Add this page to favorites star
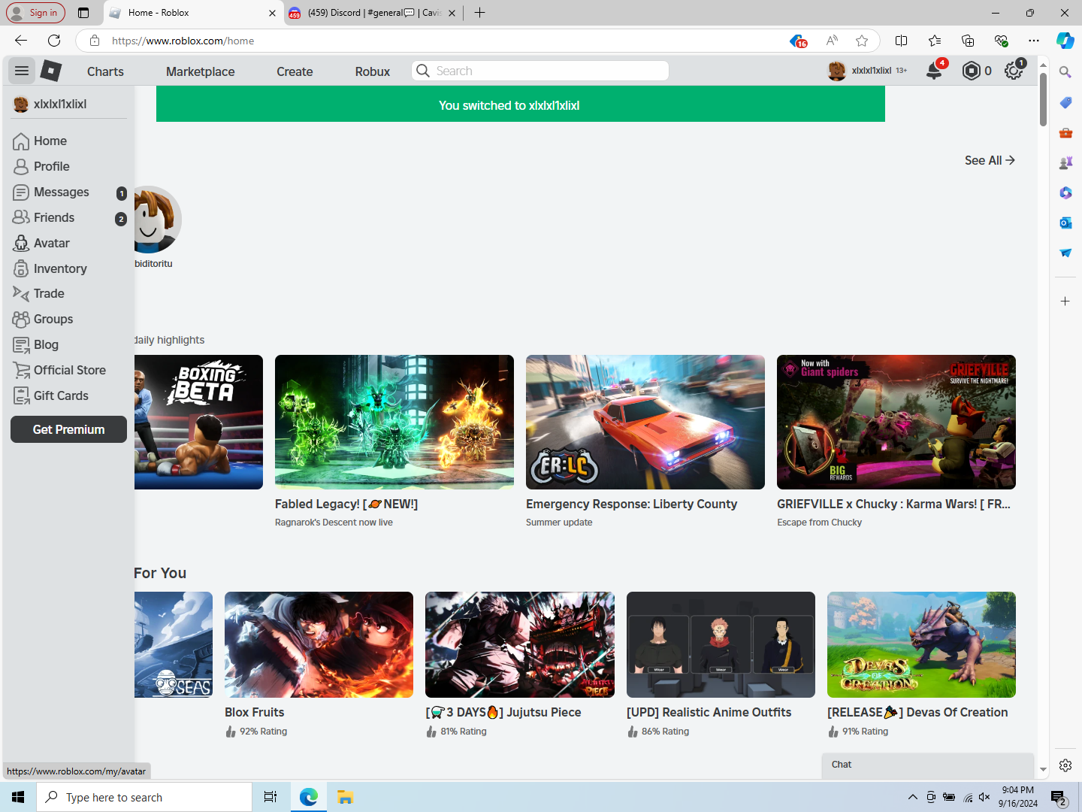1082x812 pixels. click(x=862, y=41)
